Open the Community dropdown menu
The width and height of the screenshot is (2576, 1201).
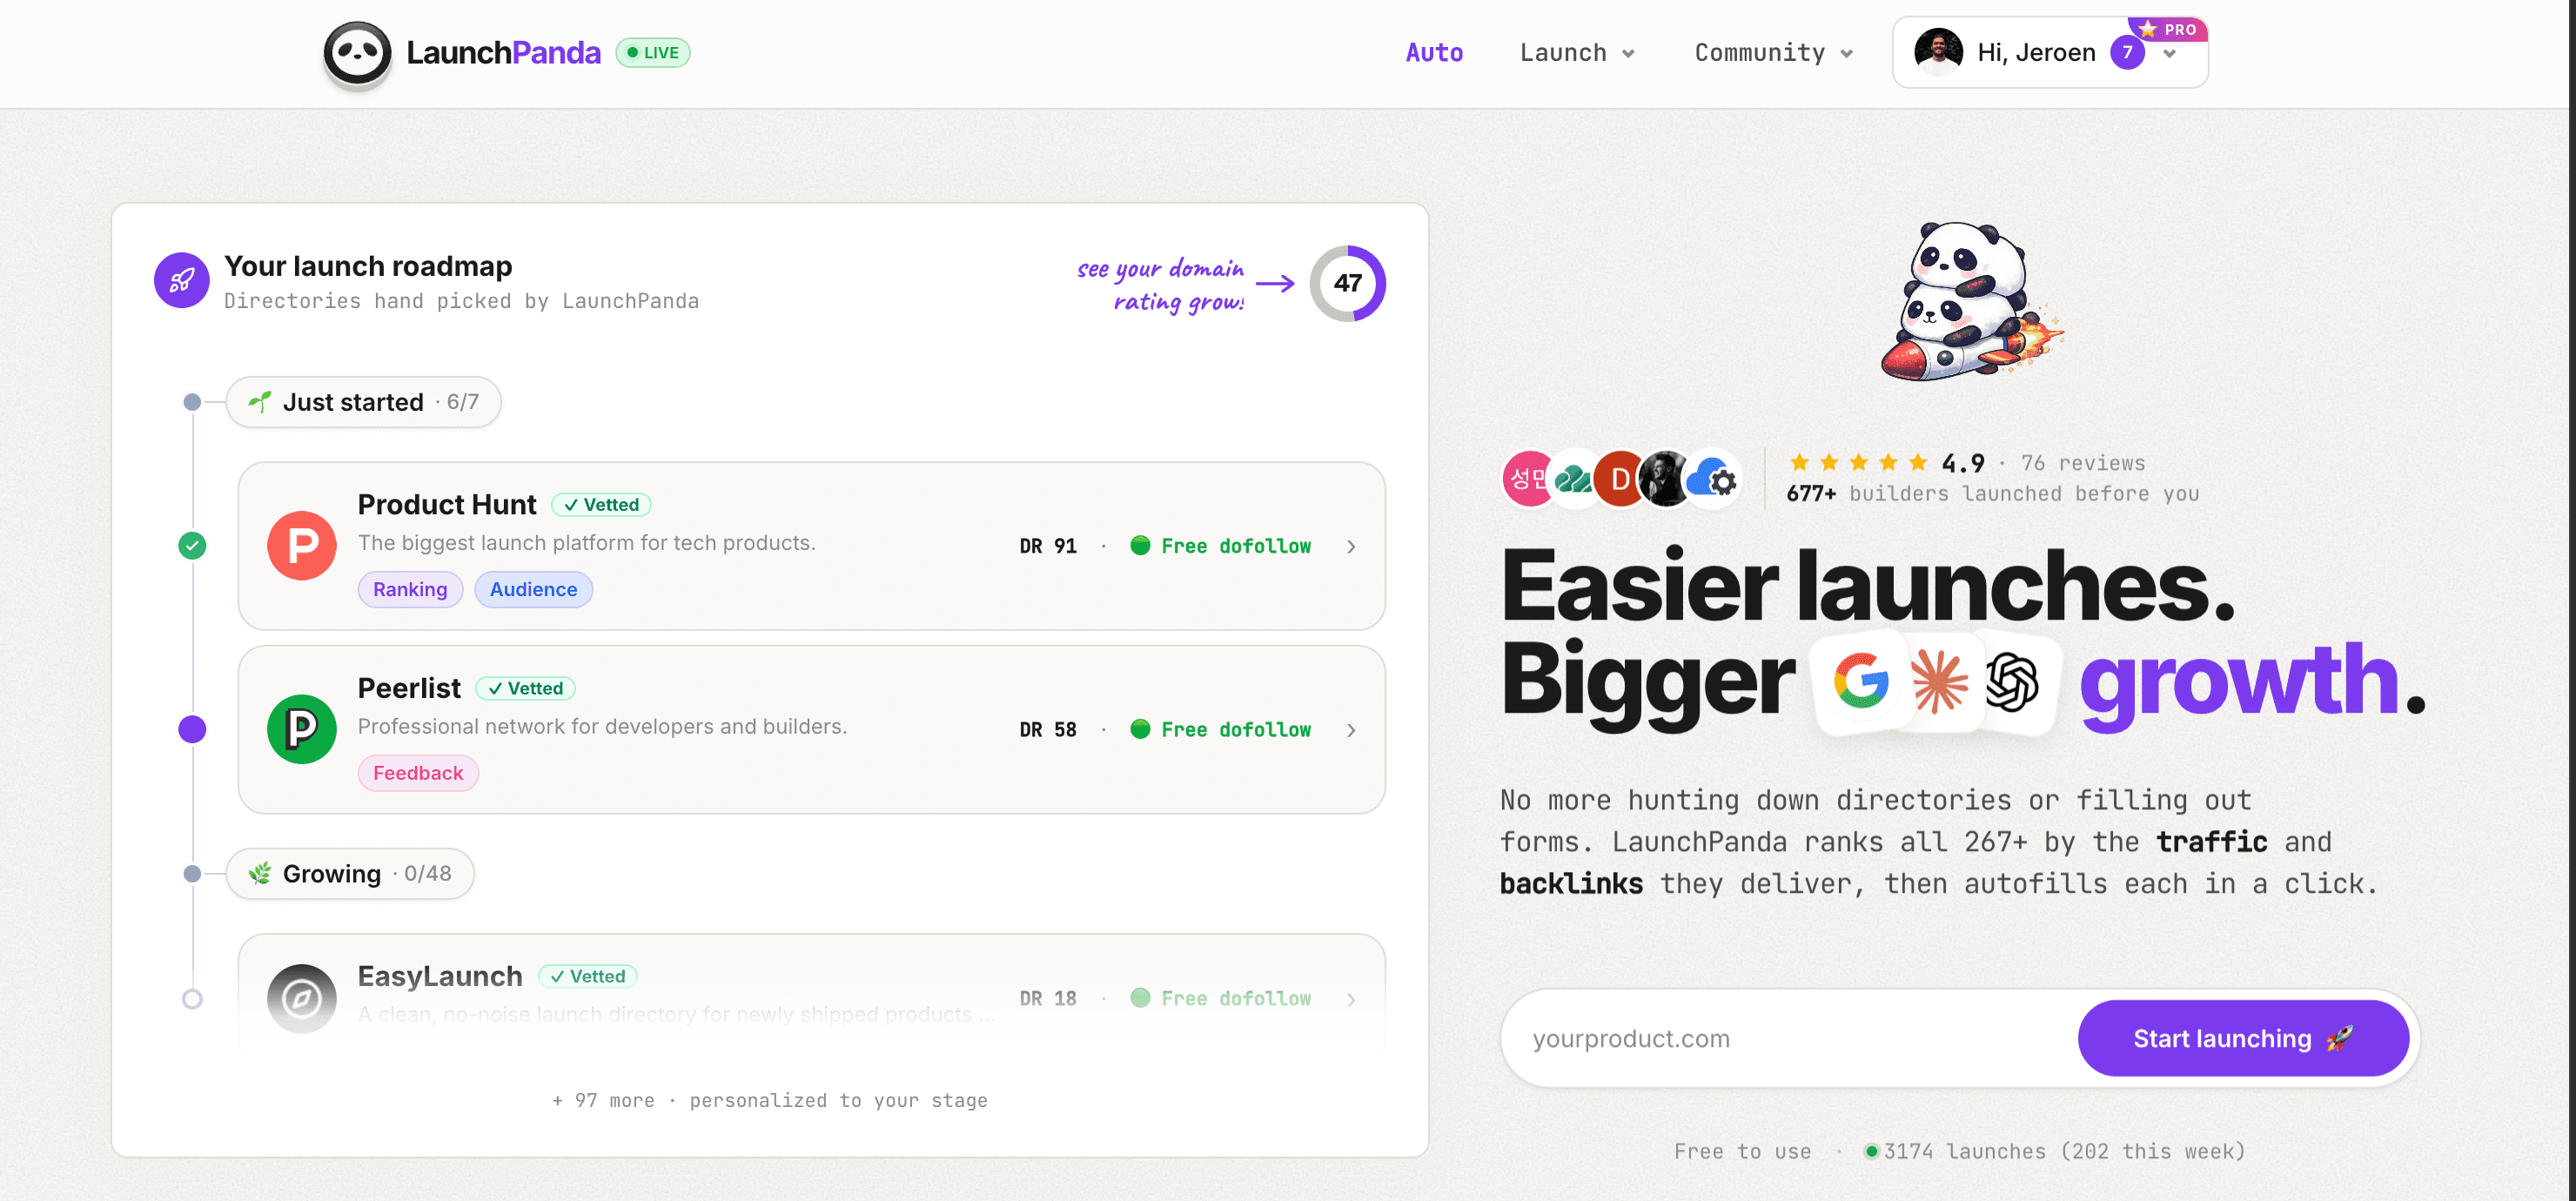point(1773,53)
